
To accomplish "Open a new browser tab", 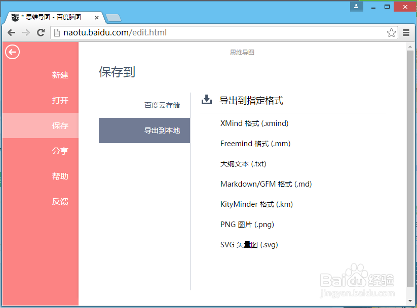I will pos(113,18).
